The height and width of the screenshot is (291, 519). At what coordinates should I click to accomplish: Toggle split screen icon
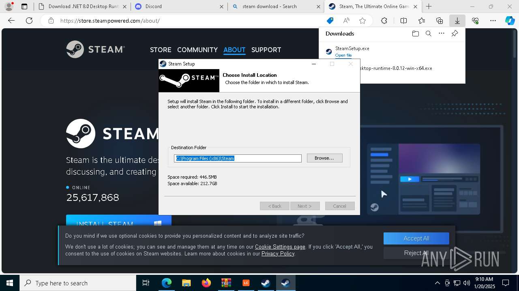tap(403, 21)
